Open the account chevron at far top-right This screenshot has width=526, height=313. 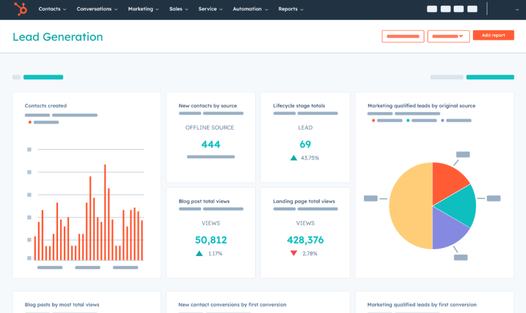pos(517,10)
